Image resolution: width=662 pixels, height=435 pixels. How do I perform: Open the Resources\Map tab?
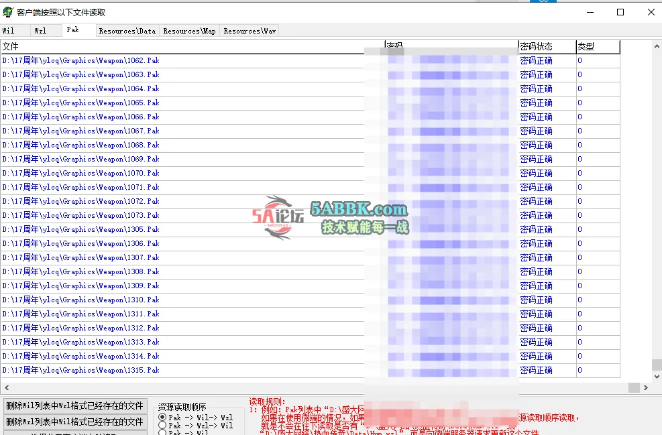[x=190, y=31]
